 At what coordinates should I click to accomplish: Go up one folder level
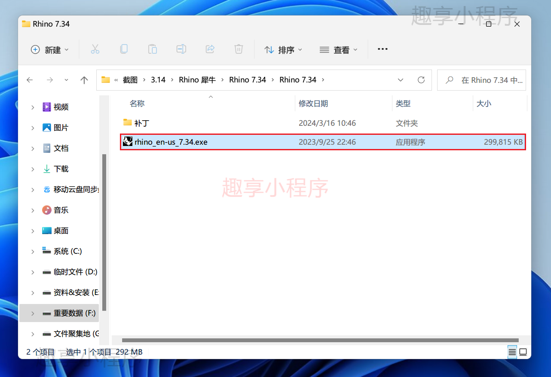click(x=84, y=80)
